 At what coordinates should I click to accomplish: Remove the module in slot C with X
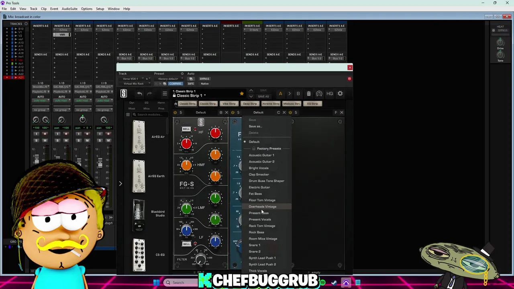tap(284, 112)
